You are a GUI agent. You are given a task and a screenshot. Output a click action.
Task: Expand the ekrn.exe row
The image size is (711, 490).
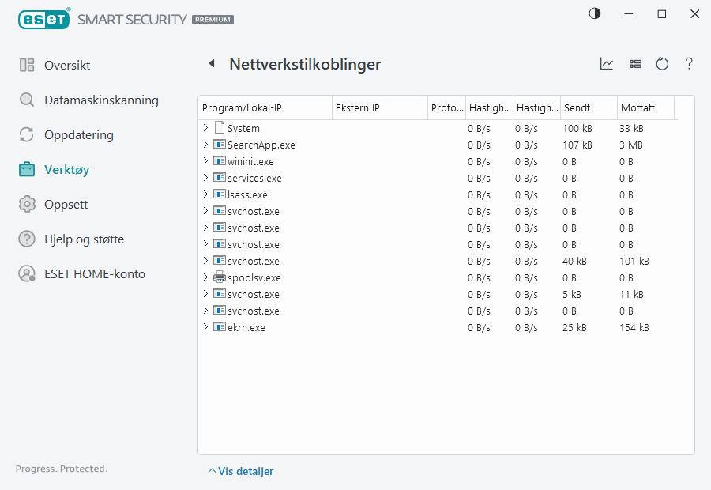point(205,327)
